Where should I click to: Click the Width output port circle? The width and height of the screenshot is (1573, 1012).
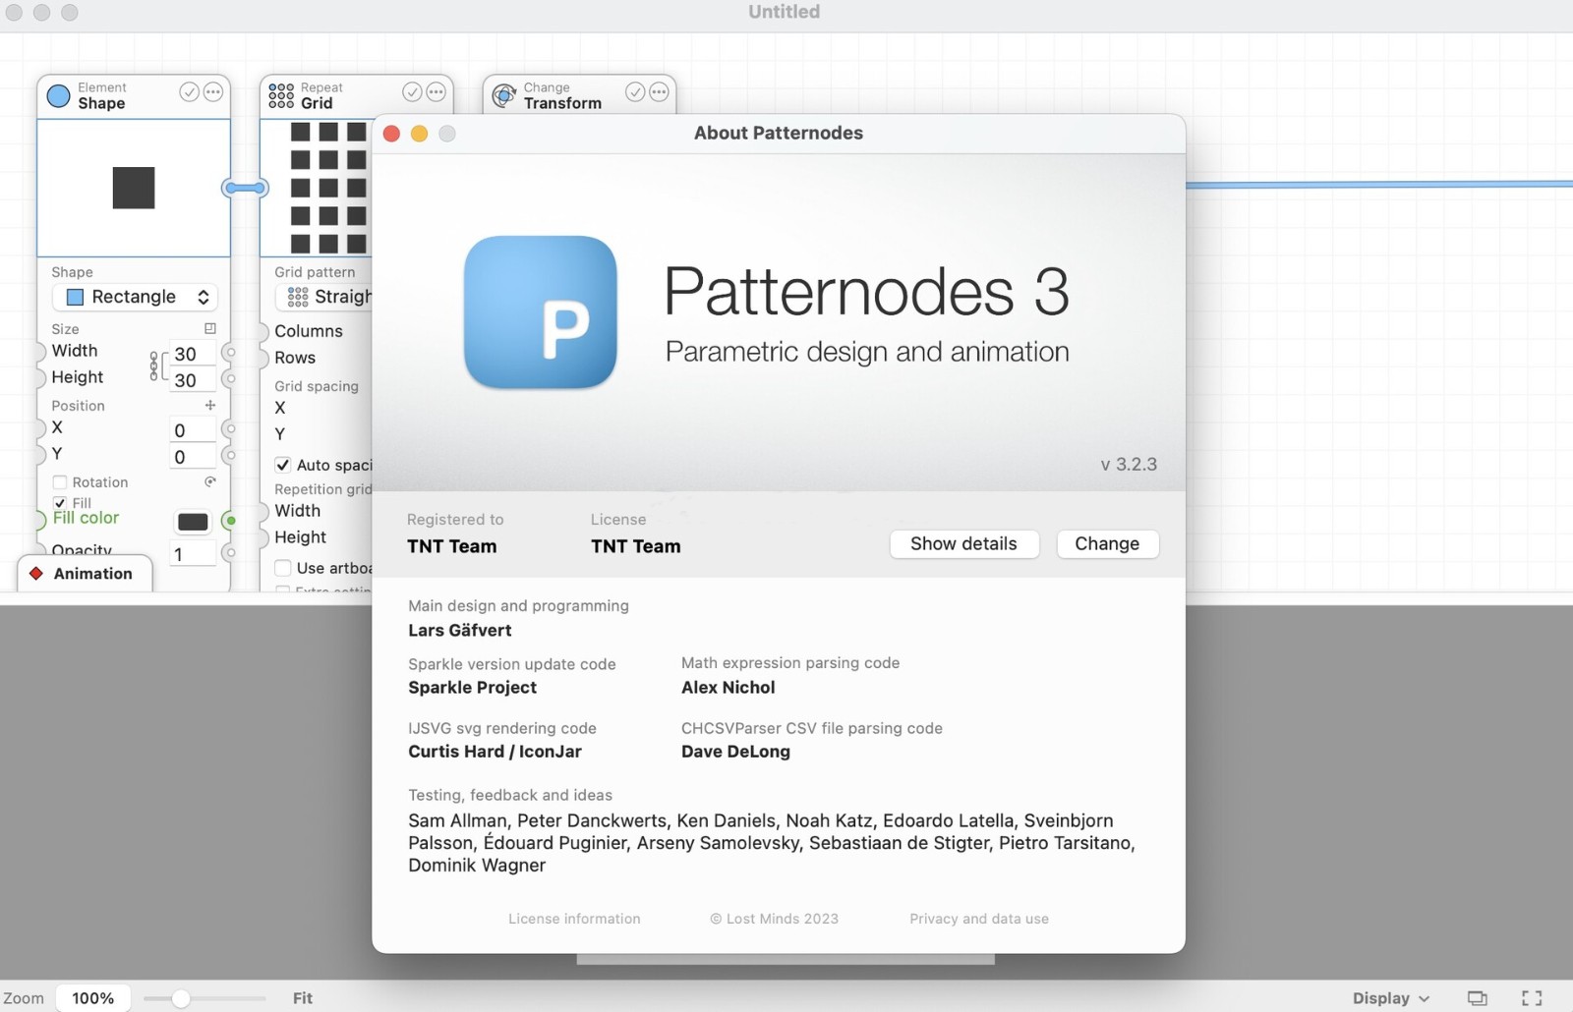[230, 352]
